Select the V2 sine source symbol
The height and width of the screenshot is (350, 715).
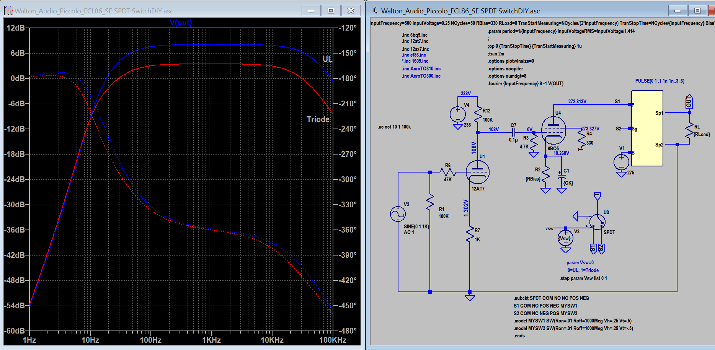click(x=398, y=214)
